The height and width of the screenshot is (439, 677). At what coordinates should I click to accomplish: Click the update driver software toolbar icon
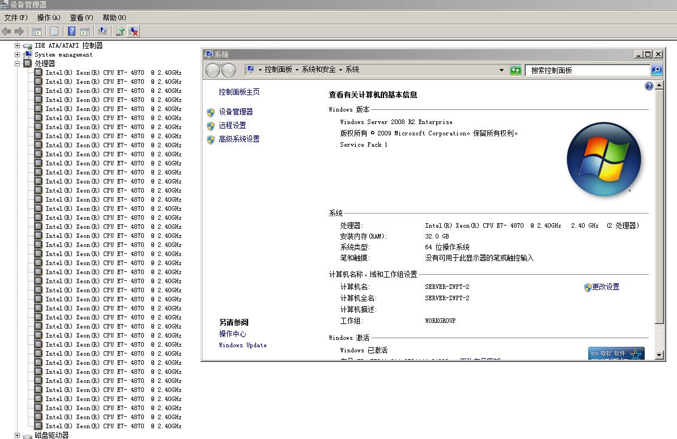click(120, 32)
